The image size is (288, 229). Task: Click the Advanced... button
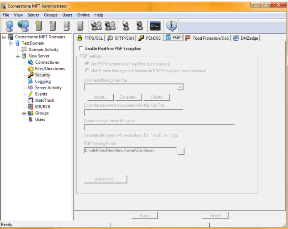105,179
